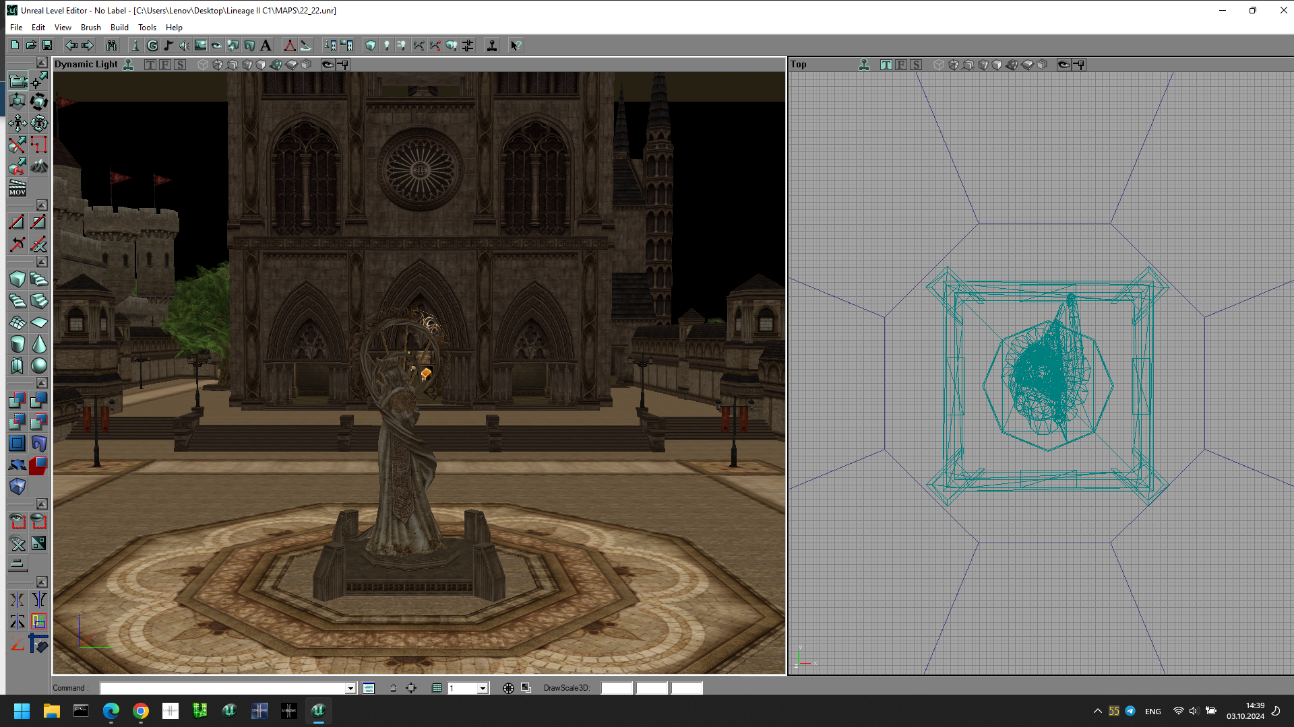Open the Command history dropdown
This screenshot has height=727, width=1294.
coord(350,688)
